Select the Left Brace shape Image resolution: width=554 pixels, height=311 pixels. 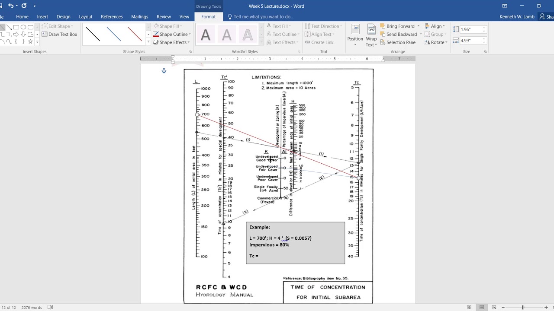point(16,41)
